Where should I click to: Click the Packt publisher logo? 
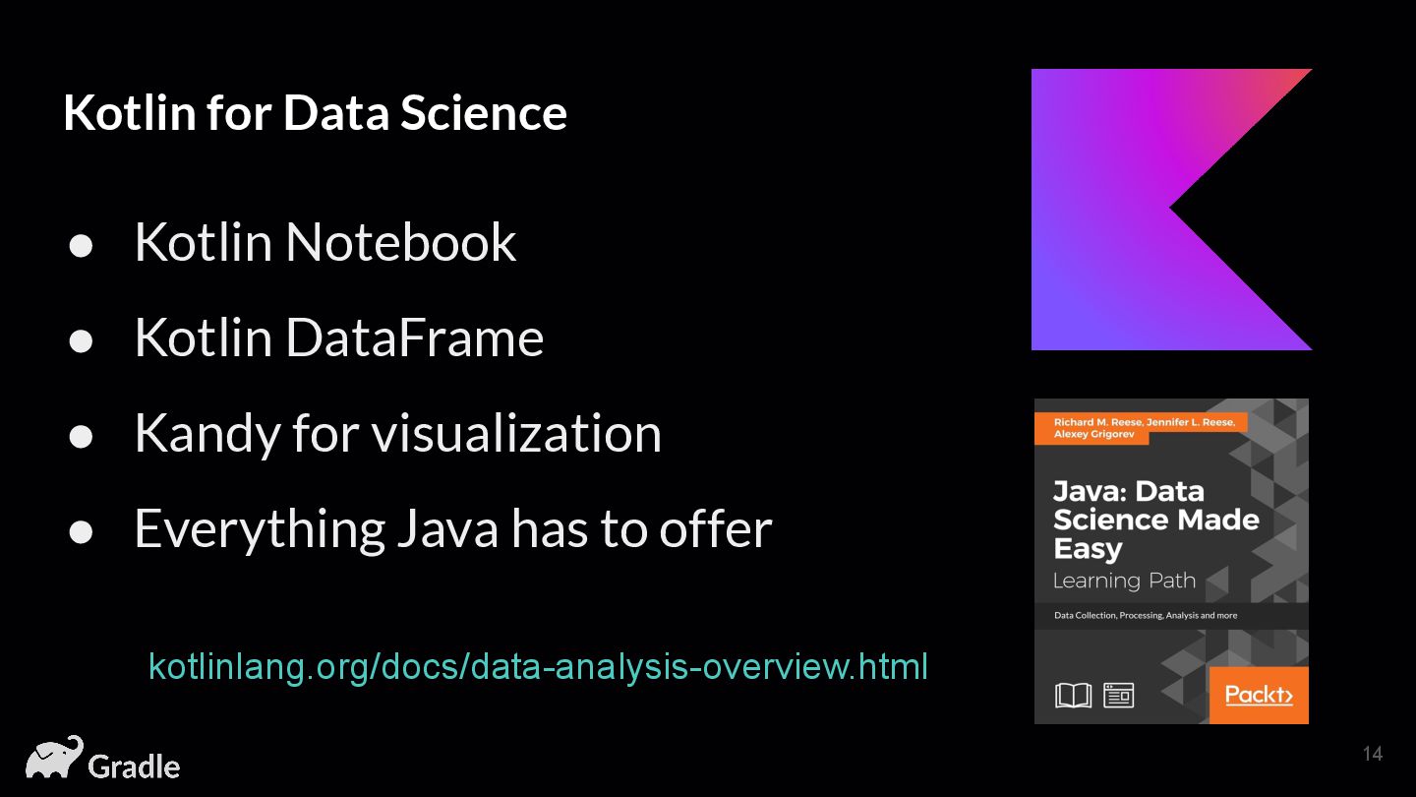pyautogui.click(x=1259, y=695)
